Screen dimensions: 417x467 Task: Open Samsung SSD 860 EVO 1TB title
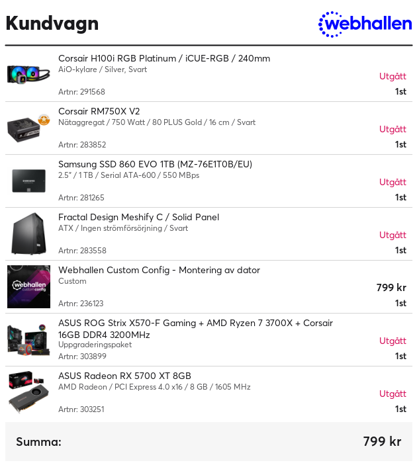click(x=156, y=164)
